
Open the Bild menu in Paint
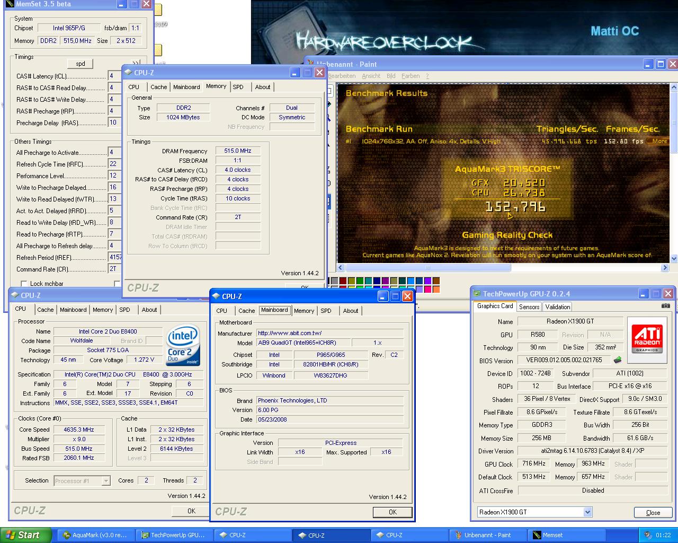point(391,76)
